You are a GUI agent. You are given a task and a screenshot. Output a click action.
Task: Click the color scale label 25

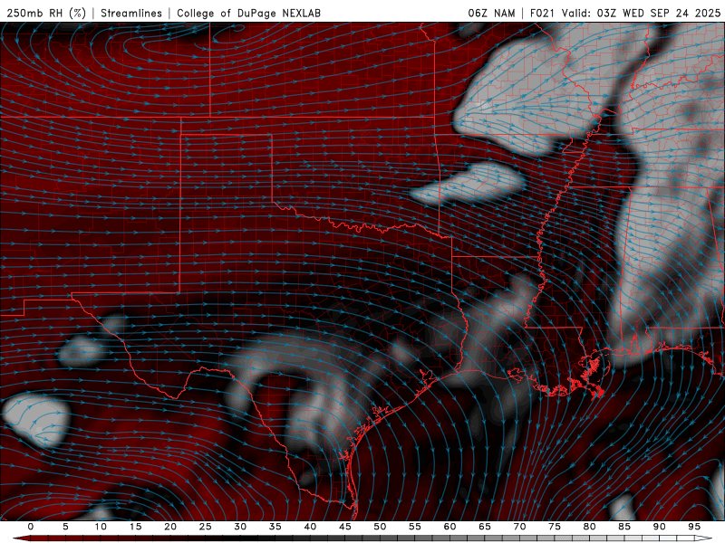pos(206,527)
